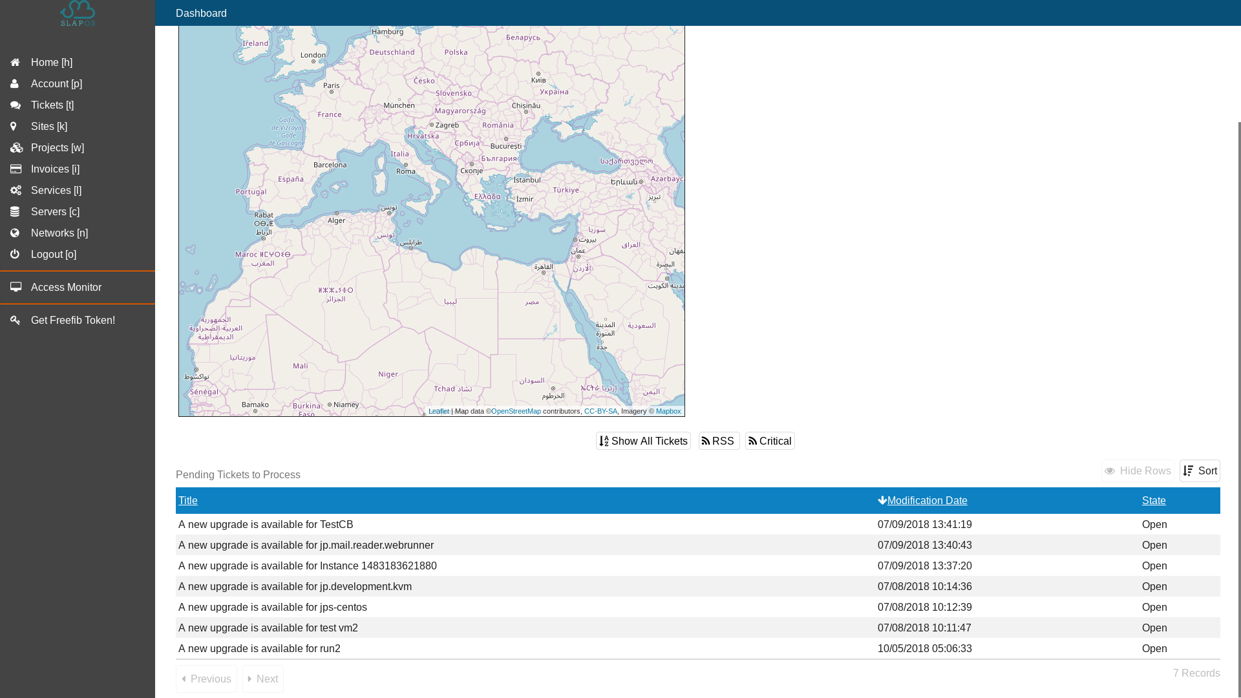Click the 7 Records count text

[x=1196, y=673]
